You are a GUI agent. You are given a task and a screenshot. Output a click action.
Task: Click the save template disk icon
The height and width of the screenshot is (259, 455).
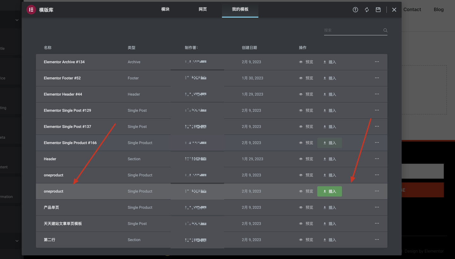tap(378, 10)
